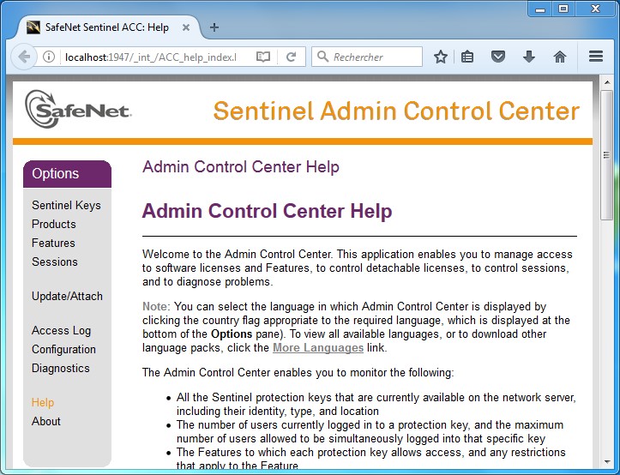This screenshot has height=475, width=620.
Task: Open the downloads arrow icon
Action: pyautogui.click(x=528, y=57)
